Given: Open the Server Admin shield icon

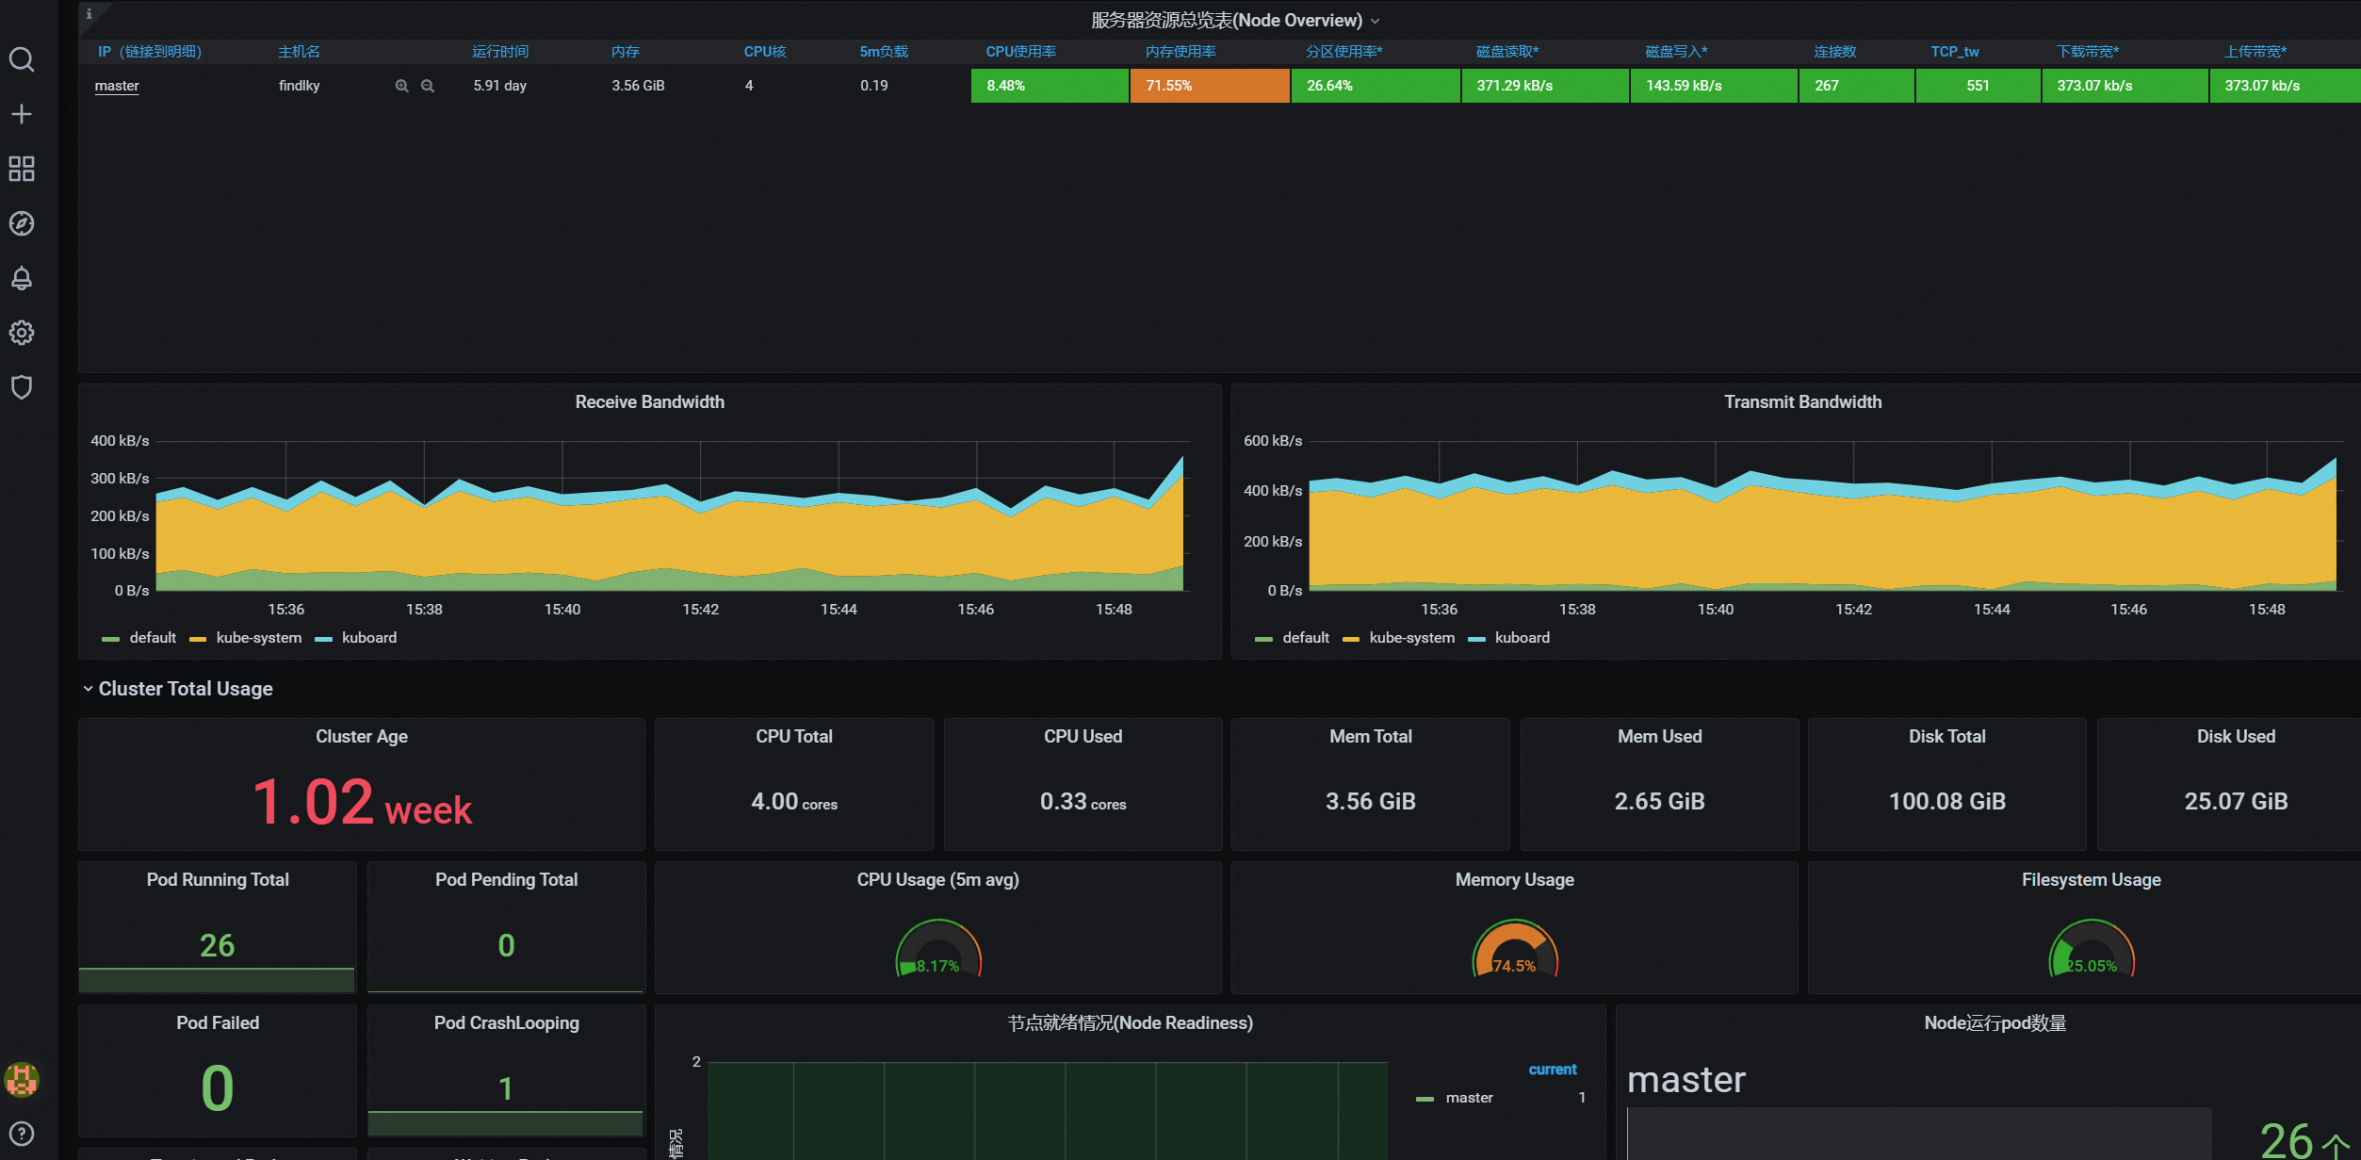Looking at the screenshot, I should (22, 387).
